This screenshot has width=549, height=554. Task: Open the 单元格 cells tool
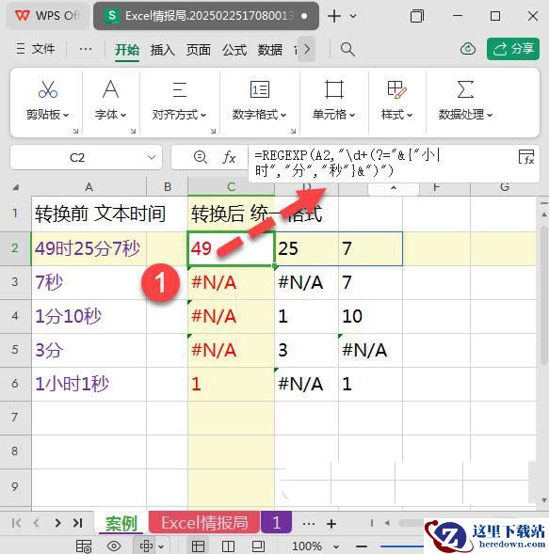(334, 89)
